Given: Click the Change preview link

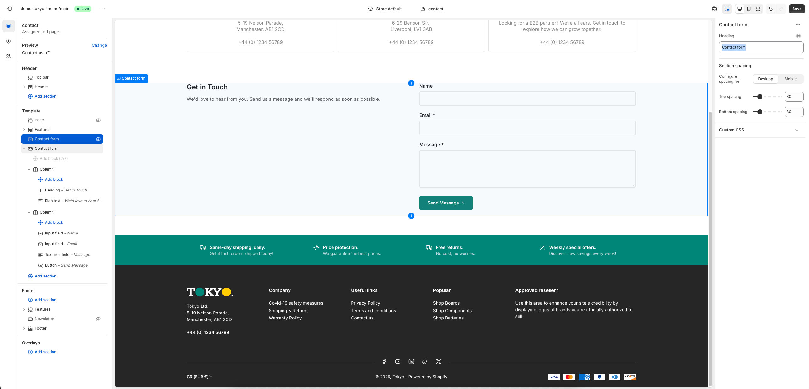Looking at the screenshot, I should tap(99, 45).
